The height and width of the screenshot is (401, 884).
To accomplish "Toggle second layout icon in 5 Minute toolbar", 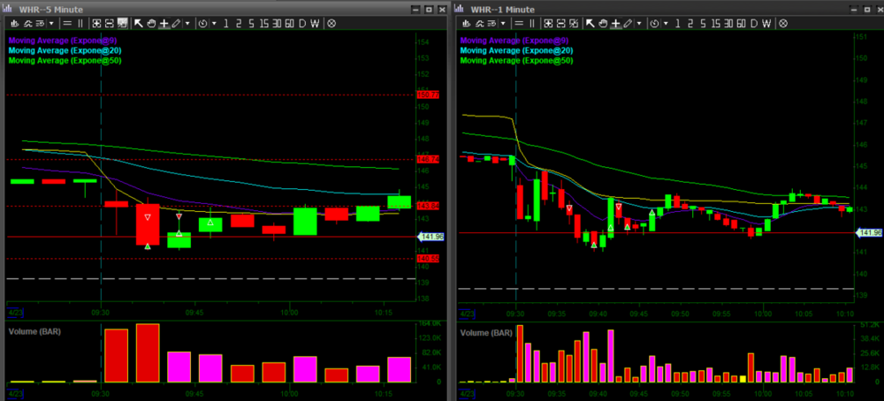I will pos(109,23).
